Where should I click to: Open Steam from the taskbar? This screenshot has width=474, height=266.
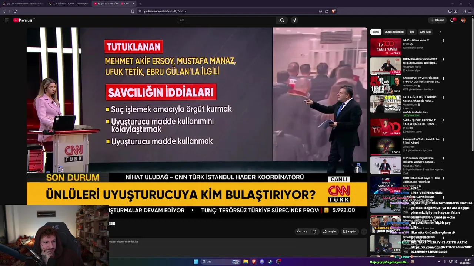[270, 262]
